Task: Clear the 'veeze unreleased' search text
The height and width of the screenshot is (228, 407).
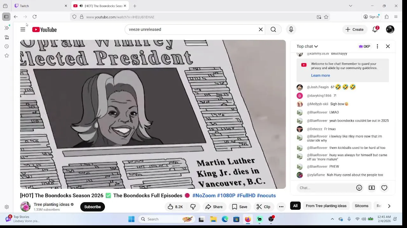Action: tap(261, 29)
